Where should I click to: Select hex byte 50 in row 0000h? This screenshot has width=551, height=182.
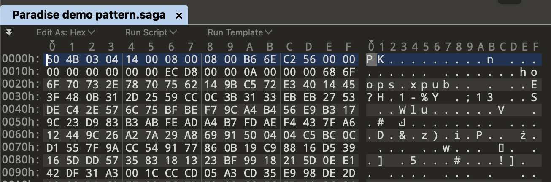[x=52, y=59]
